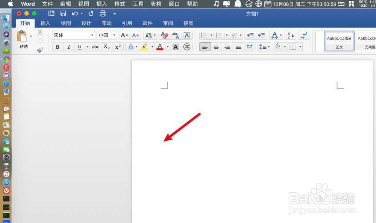Viewport: 376px width, 223px height.
Task: Expand the underline style dropdown arrow
Action: [x=88, y=47]
